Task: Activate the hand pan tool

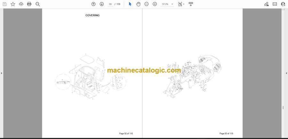Action: coord(138,4)
